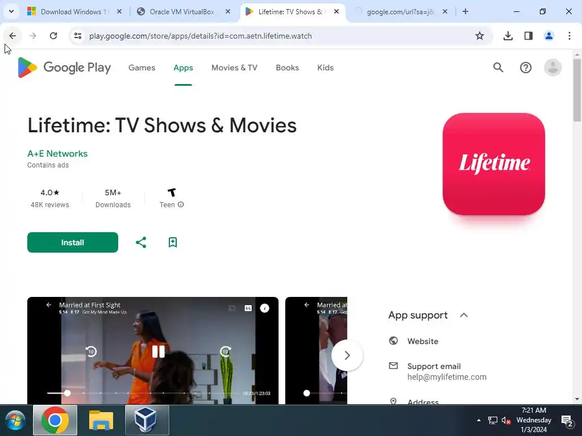
Task: Click the 48K reviews rating text
Action: 50,204
